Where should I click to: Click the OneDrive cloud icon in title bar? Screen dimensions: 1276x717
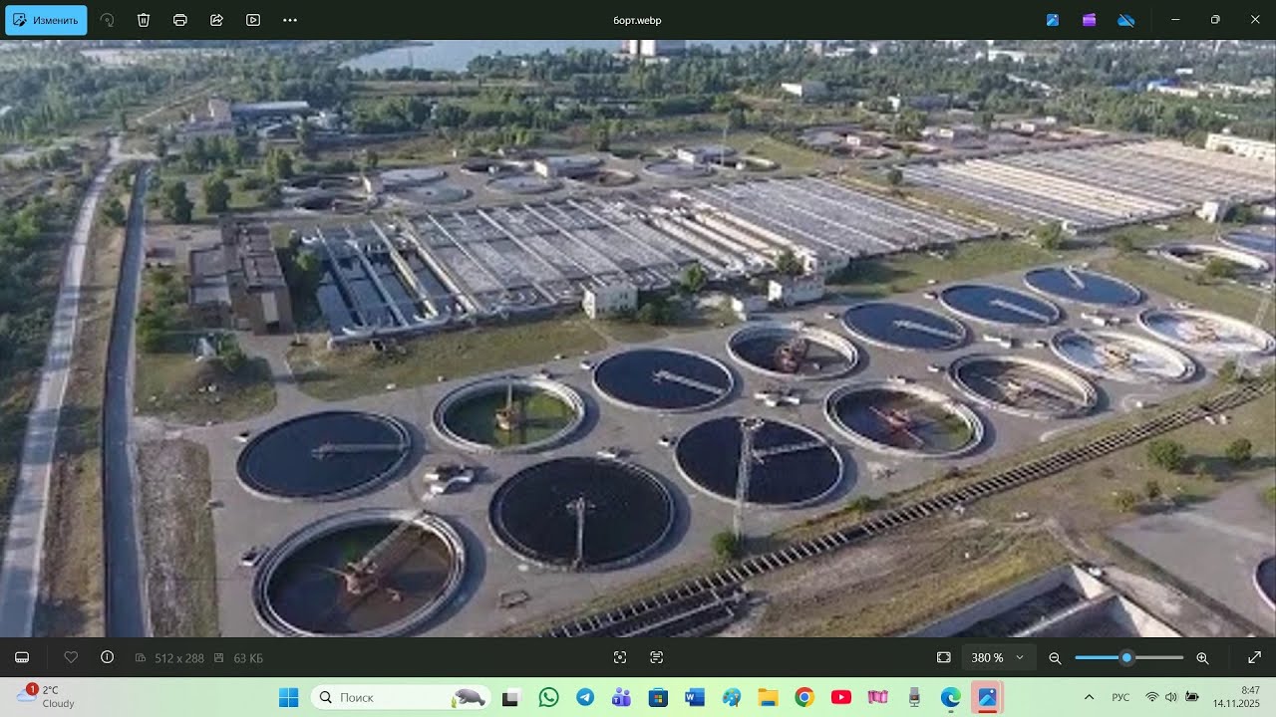(1126, 20)
